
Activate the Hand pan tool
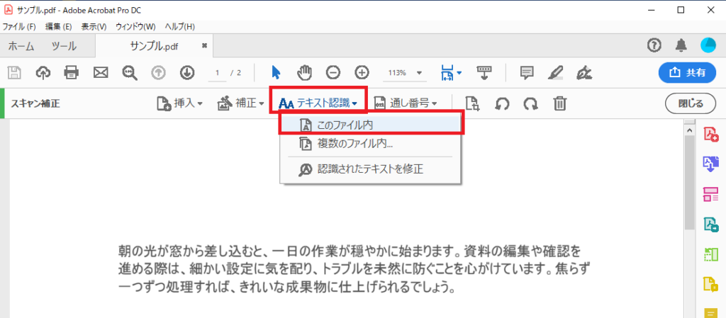click(x=305, y=72)
